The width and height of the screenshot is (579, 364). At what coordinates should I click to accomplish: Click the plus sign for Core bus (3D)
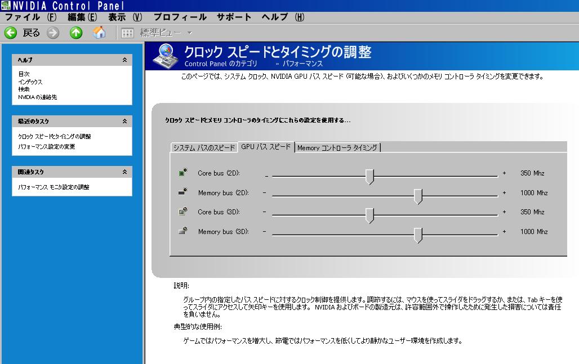tap(505, 212)
